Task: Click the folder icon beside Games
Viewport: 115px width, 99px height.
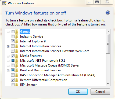Action: pos(17,32)
